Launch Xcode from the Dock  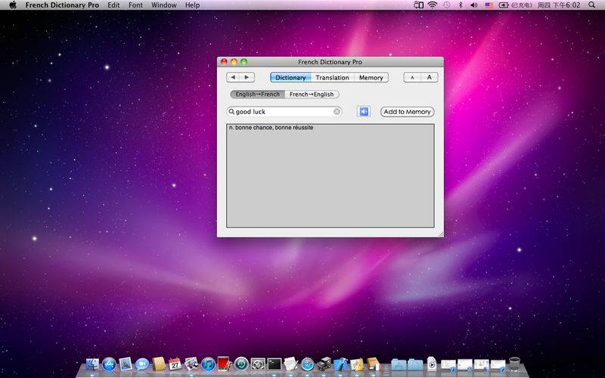click(341, 364)
